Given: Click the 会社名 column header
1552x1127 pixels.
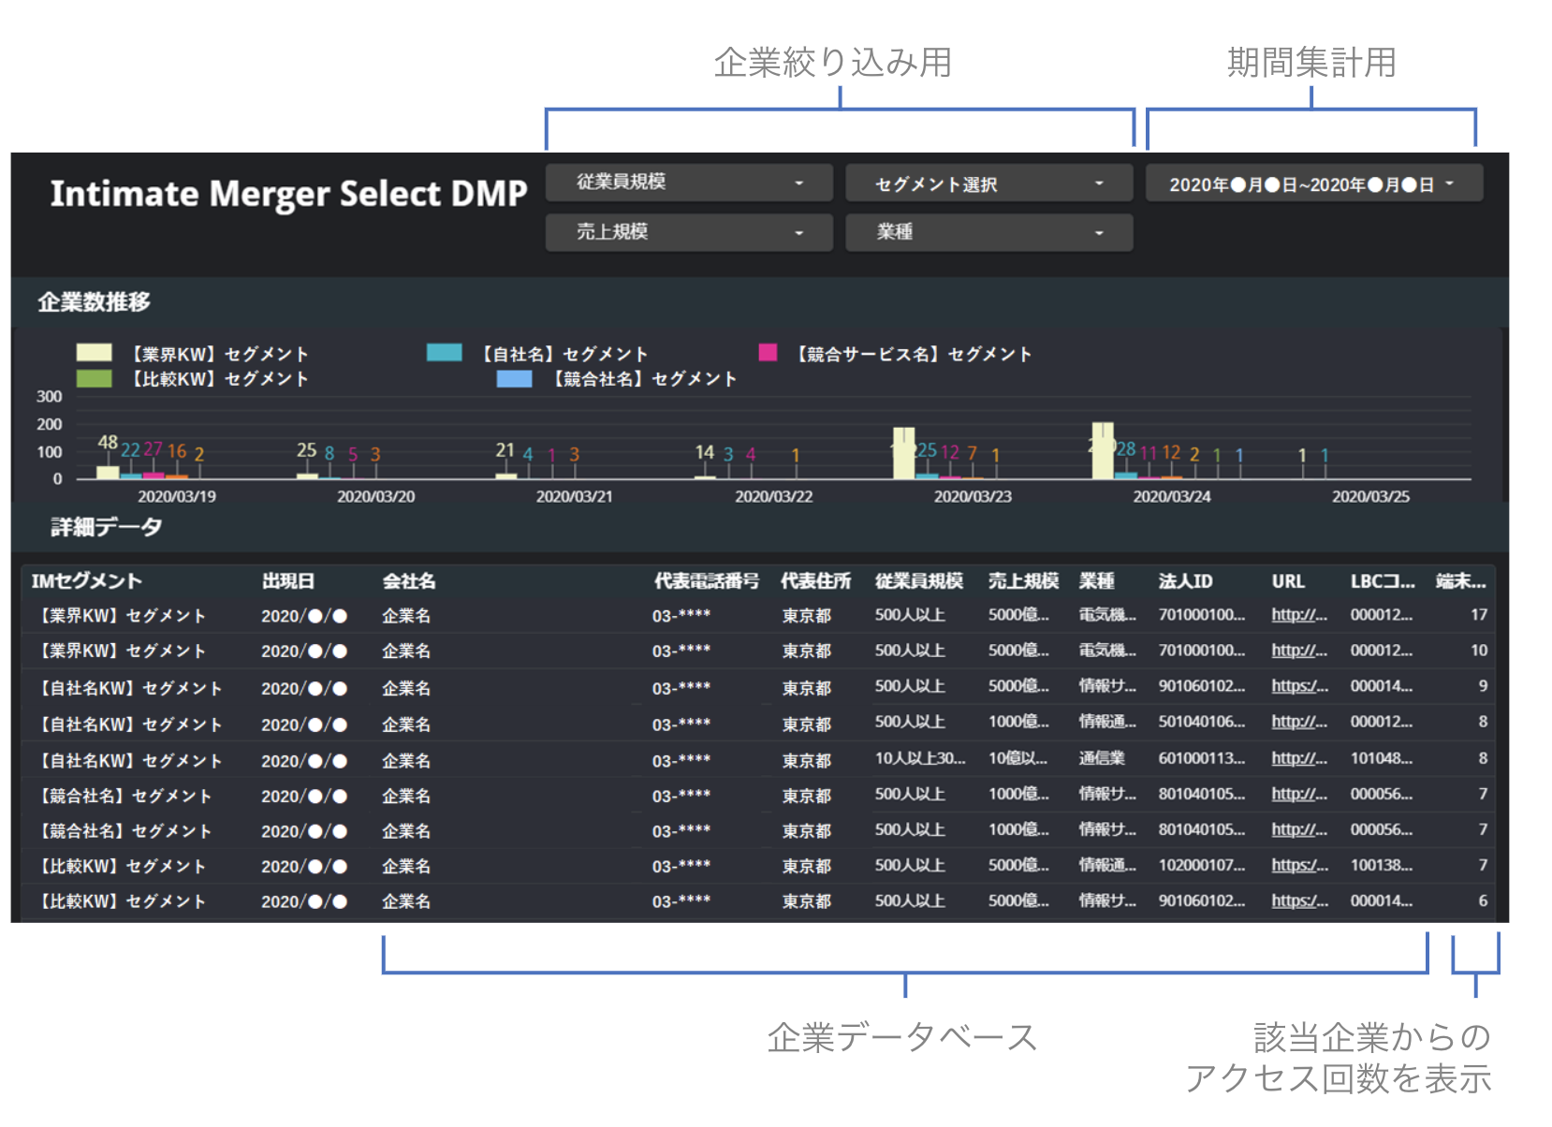Looking at the screenshot, I should tap(409, 581).
